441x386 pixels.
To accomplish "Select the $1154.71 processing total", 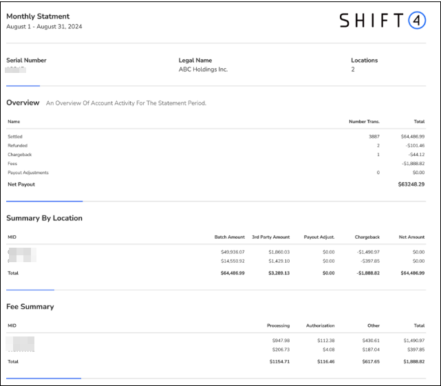I will click(x=277, y=361).
